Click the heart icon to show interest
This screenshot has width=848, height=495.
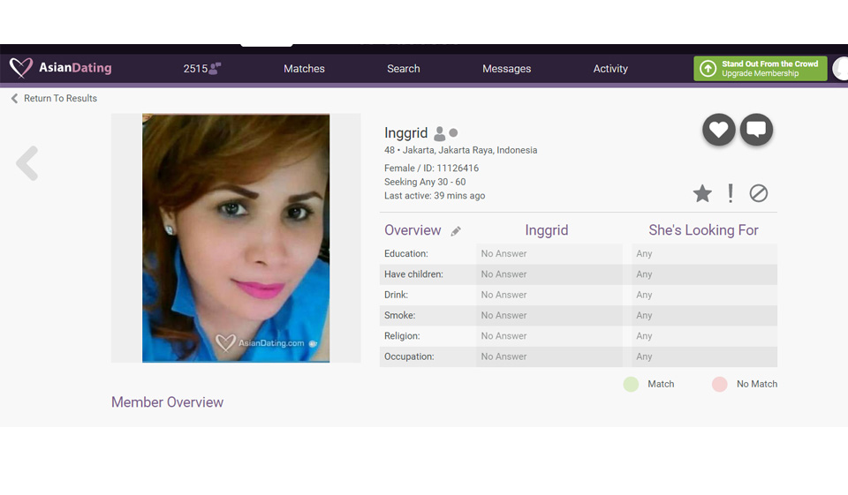(719, 131)
